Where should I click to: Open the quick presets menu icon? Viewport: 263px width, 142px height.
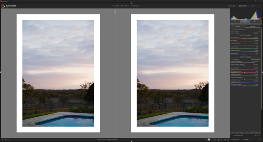(3, 139)
